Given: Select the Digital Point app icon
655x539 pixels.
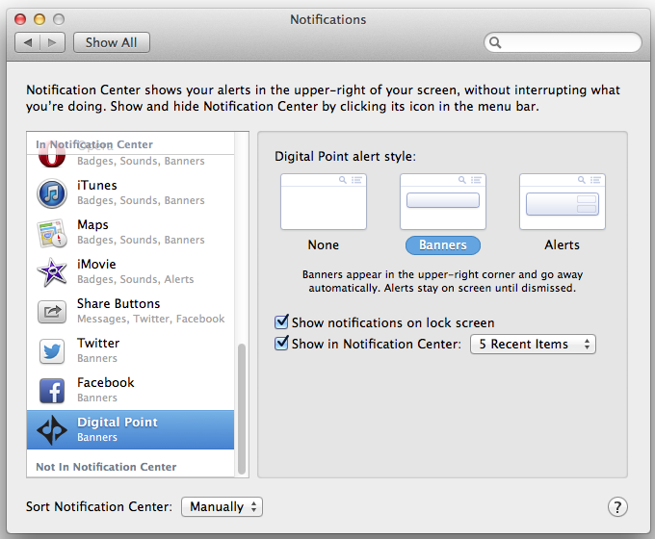Looking at the screenshot, I should (52, 430).
